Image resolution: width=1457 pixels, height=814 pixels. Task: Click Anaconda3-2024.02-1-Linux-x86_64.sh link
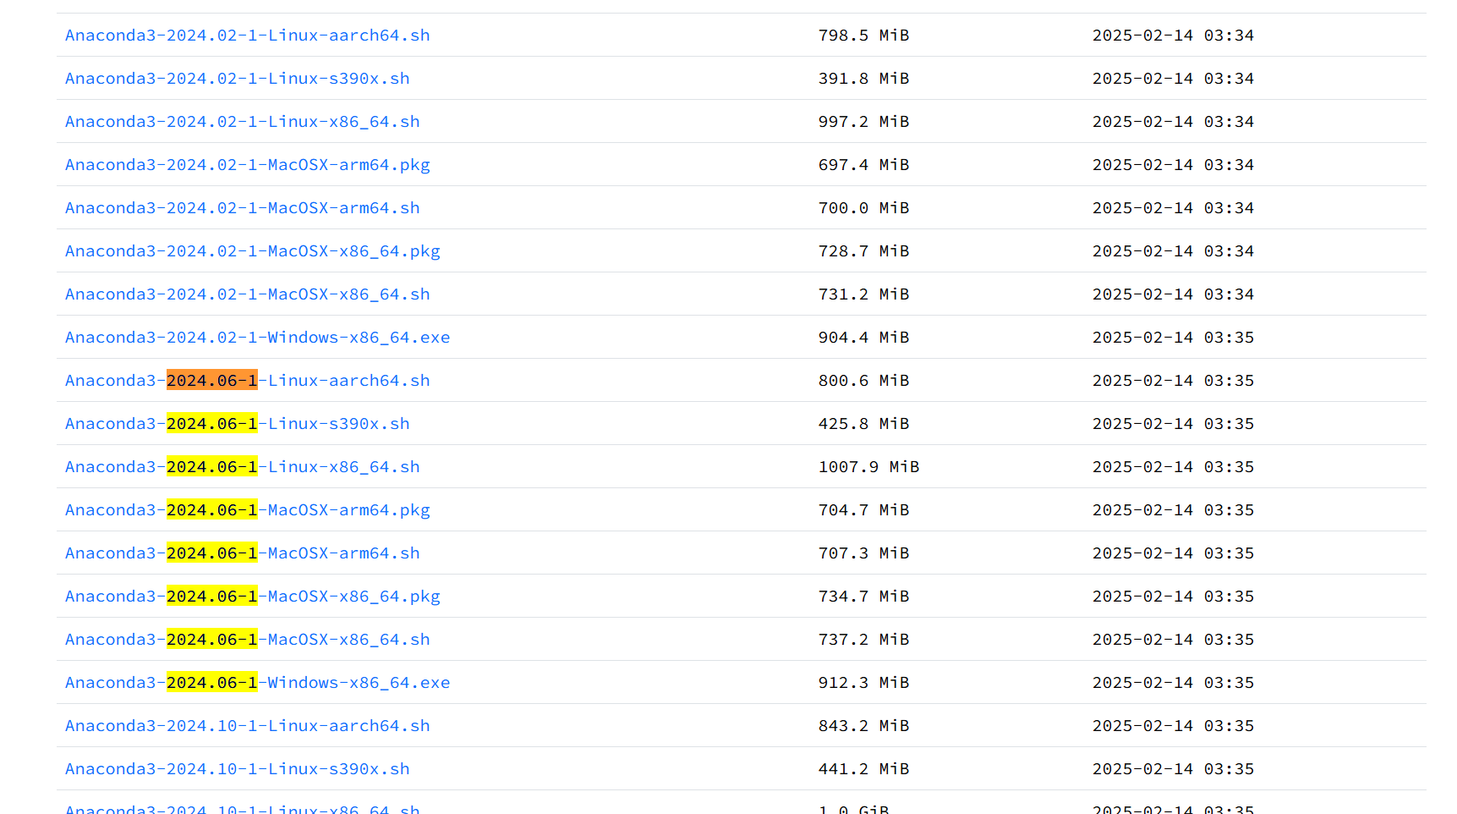tap(243, 122)
